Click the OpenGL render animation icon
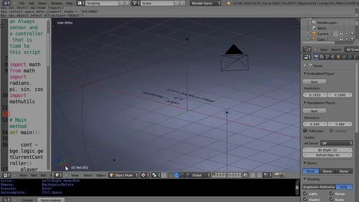The width and height of the screenshot is (359, 202). [x=282, y=175]
